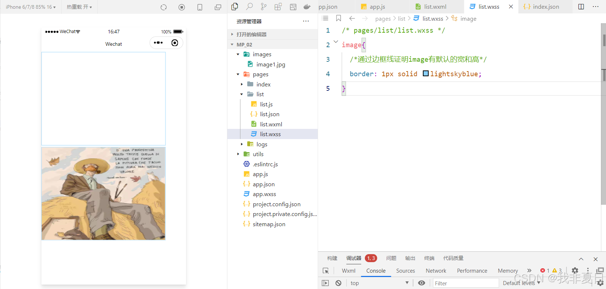Click the split editor icon

point(581,7)
